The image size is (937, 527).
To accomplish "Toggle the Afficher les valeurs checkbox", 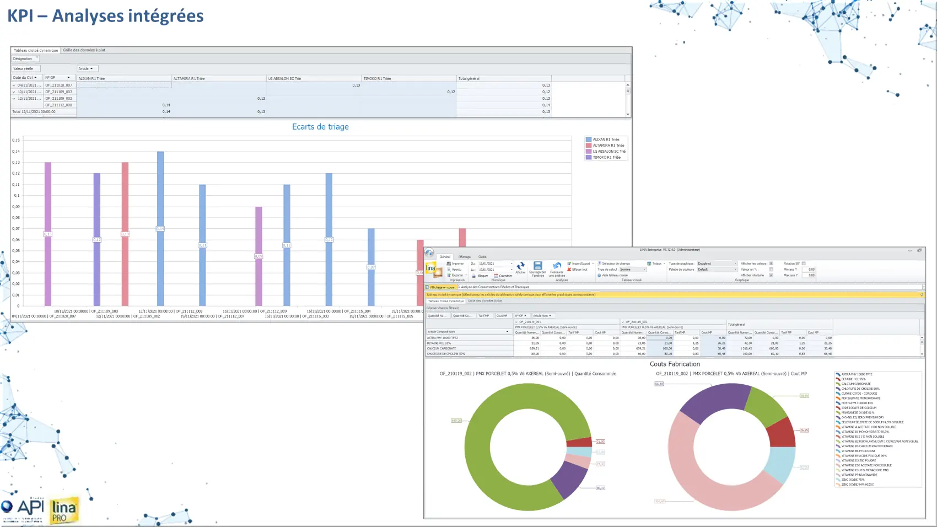I will 771,263.
